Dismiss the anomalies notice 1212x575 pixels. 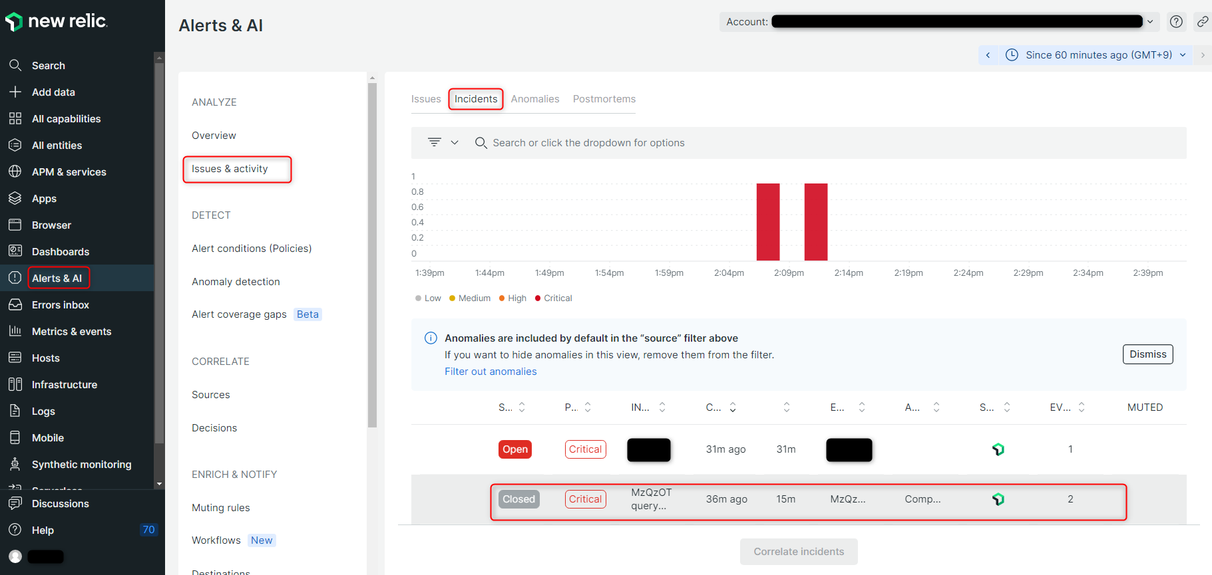pos(1147,354)
